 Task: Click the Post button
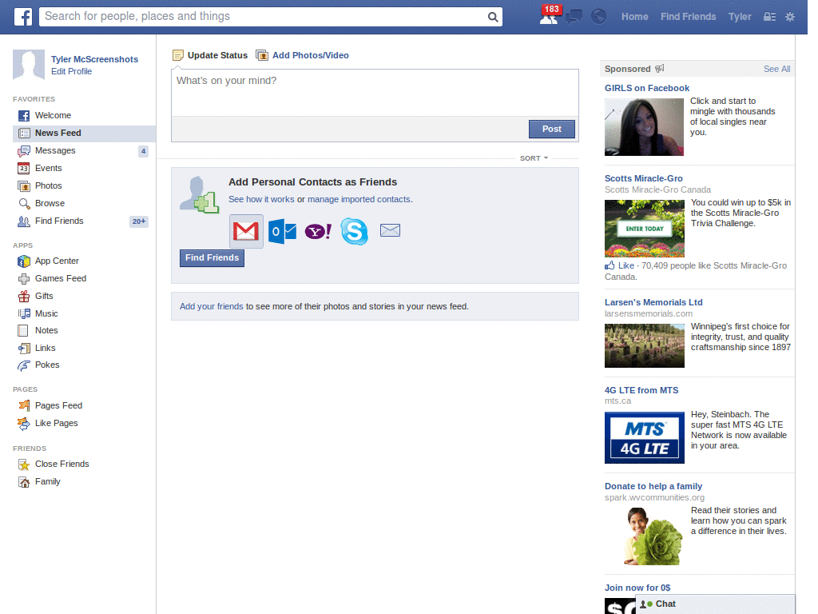551,129
